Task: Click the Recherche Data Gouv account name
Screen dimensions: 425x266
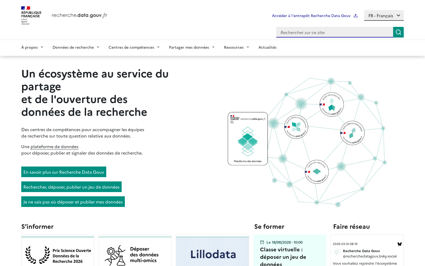Action: point(361,251)
